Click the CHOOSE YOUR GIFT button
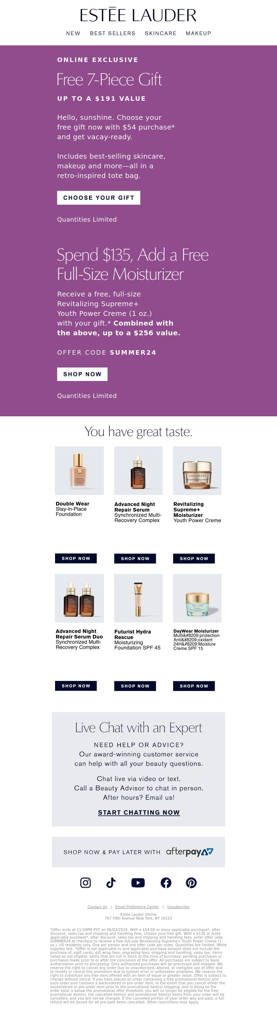Screen dimensions: 277x1011 tap(98, 197)
